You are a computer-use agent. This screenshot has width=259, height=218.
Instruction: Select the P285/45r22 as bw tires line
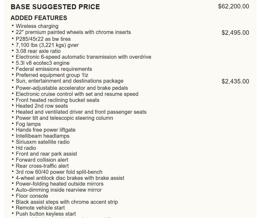pos(43,39)
